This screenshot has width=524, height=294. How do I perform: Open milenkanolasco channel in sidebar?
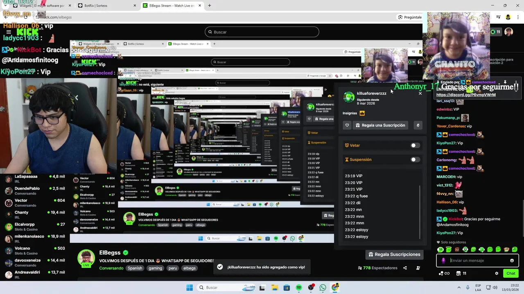[x=35, y=238]
